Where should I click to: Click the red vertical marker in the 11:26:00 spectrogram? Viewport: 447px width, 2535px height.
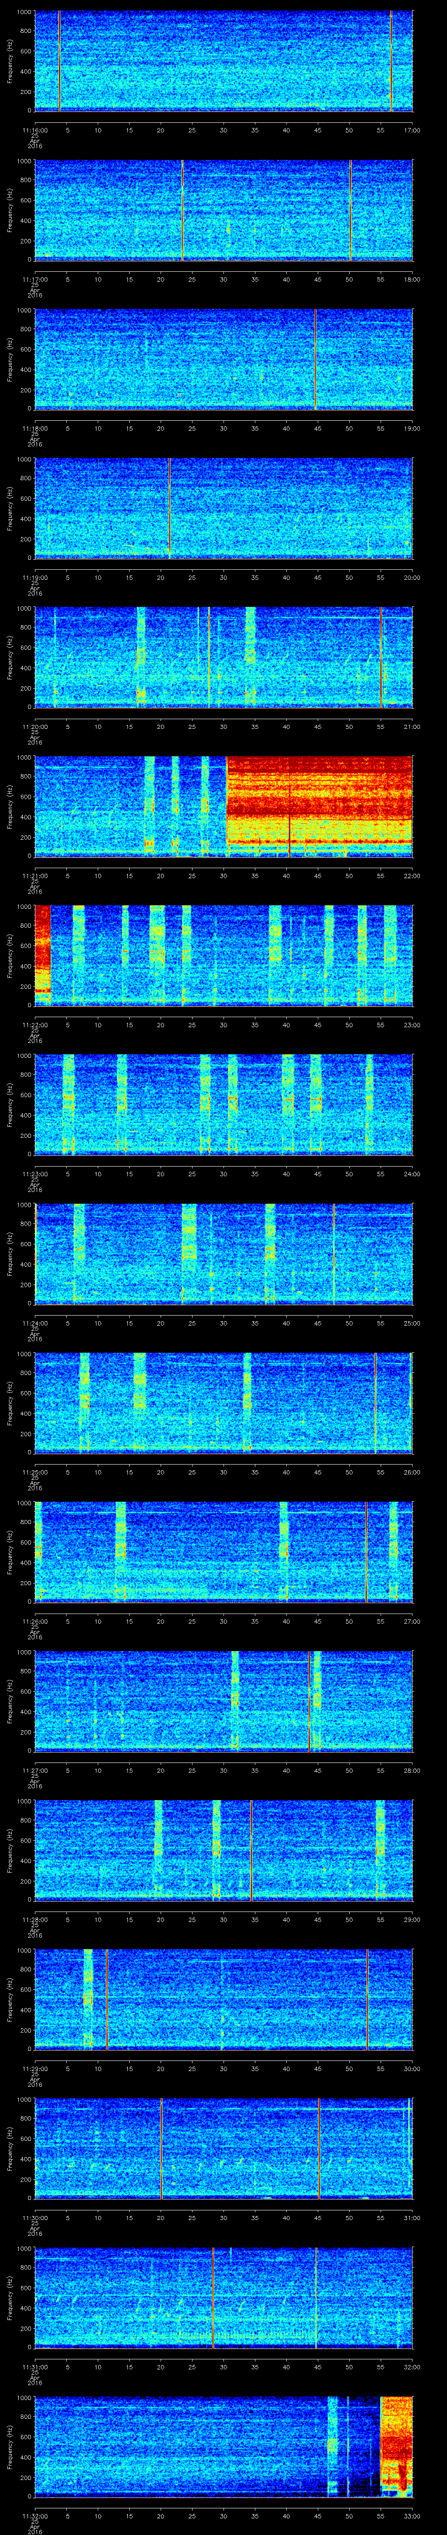pos(365,1552)
